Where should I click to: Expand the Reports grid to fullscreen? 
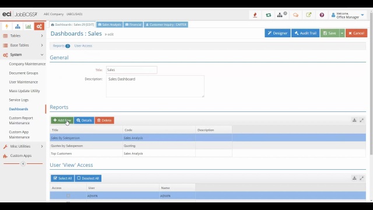361,120
